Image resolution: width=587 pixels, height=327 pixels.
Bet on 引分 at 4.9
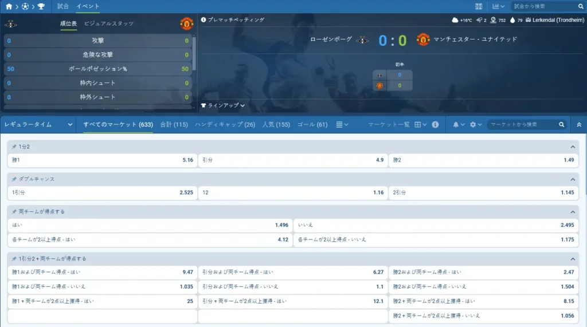coord(293,160)
